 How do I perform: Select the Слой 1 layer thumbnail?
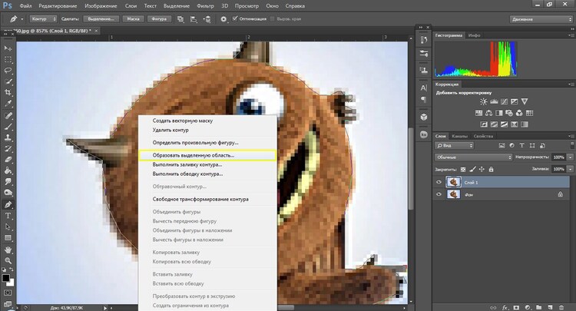tap(453, 182)
